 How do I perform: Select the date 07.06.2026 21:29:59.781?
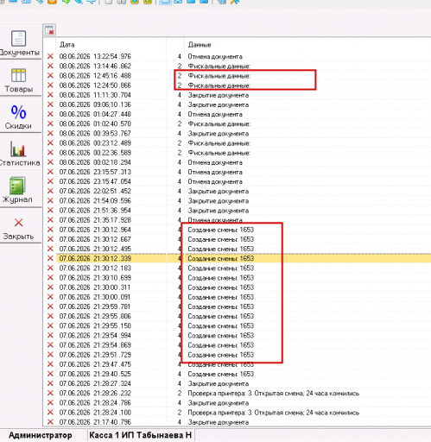pos(95,306)
